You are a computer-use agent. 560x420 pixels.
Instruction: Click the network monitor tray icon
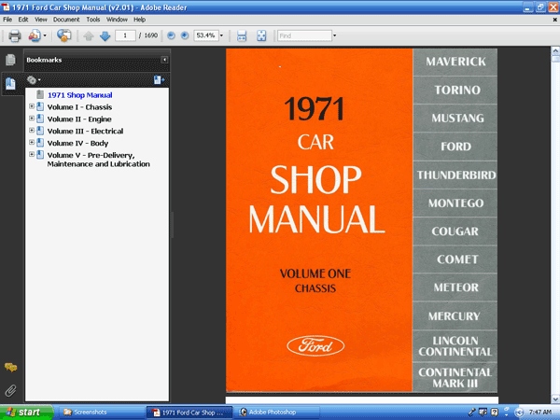[483, 413]
